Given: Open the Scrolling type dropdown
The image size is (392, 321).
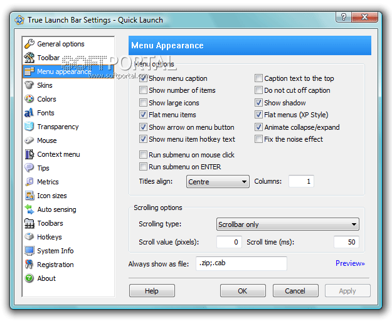Looking at the screenshot, I should point(288,224).
